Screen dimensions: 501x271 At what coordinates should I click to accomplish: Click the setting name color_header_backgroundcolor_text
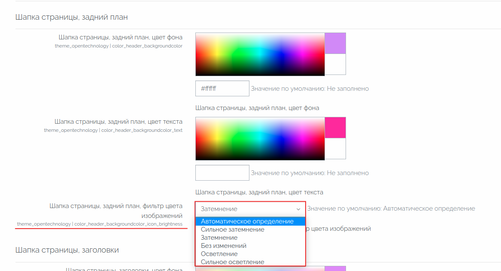coord(142,130)
